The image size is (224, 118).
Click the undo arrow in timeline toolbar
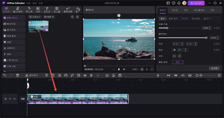pos(5,75)
